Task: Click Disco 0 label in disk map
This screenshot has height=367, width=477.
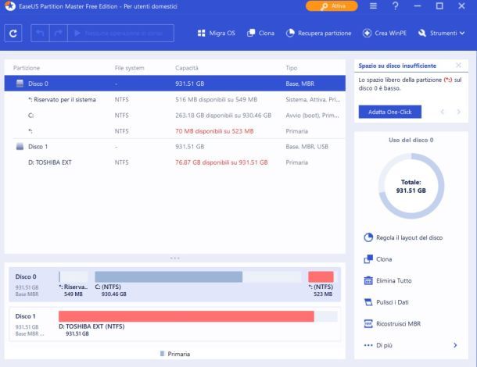Action: 26,276
